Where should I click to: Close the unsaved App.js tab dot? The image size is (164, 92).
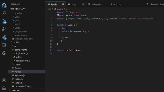(63, 4)
